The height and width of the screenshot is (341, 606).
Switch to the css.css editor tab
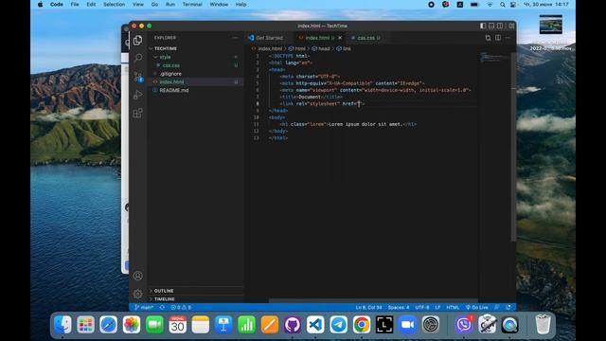[x=366, y=38]
